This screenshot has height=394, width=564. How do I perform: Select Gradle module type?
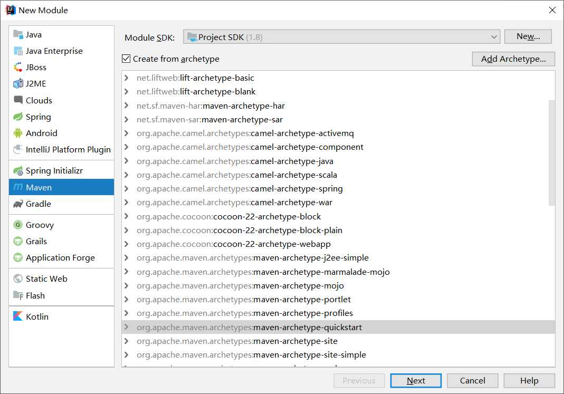tap(61, 204)
